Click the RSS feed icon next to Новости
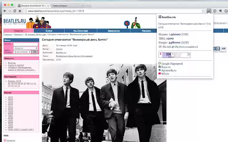 (x=5, y=140)
